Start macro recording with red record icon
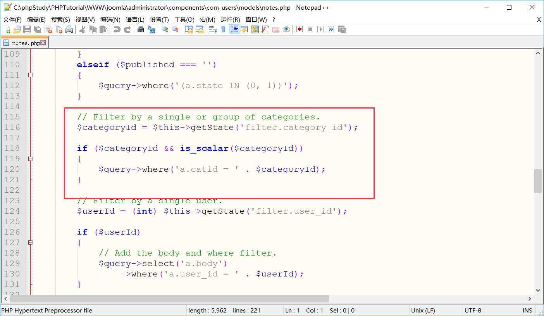Image resolution: width=544 pixels, height=316 pixels. point(300,29)
